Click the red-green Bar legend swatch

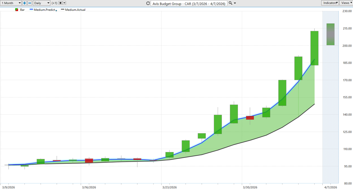17,10
